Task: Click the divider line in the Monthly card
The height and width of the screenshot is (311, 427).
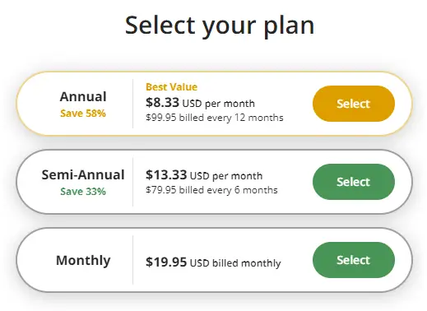Action: [133, 260]
